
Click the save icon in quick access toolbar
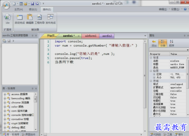point(33,4)
